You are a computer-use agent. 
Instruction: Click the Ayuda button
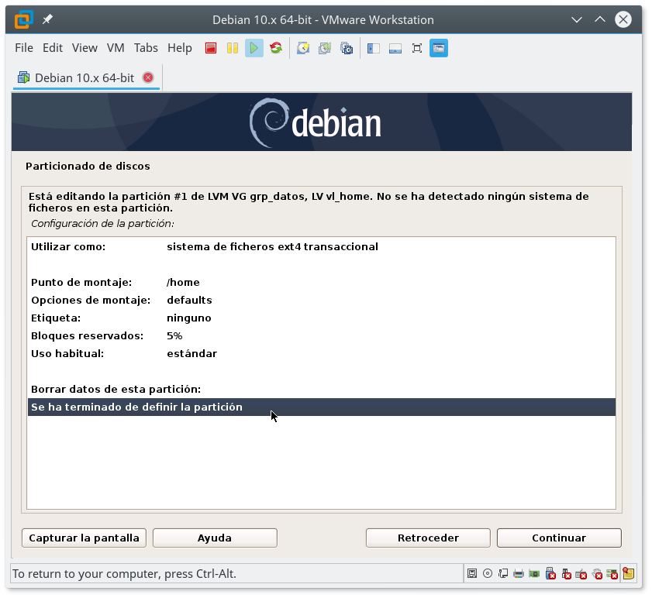point(215,538)
